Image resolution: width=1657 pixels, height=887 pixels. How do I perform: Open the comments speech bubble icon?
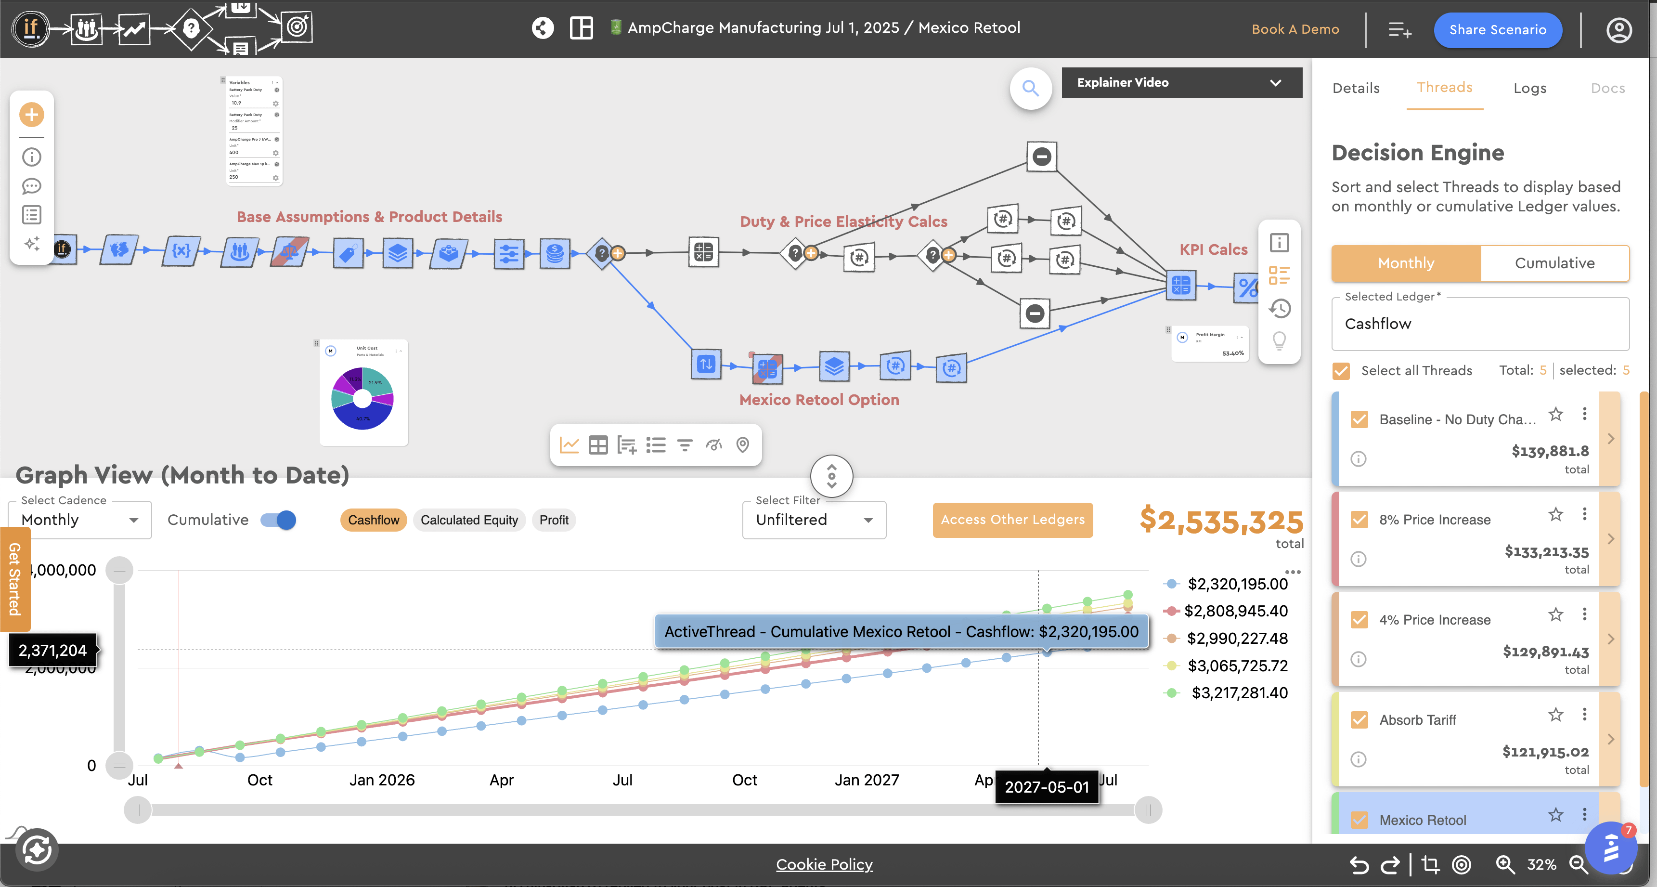click(31, 186)
